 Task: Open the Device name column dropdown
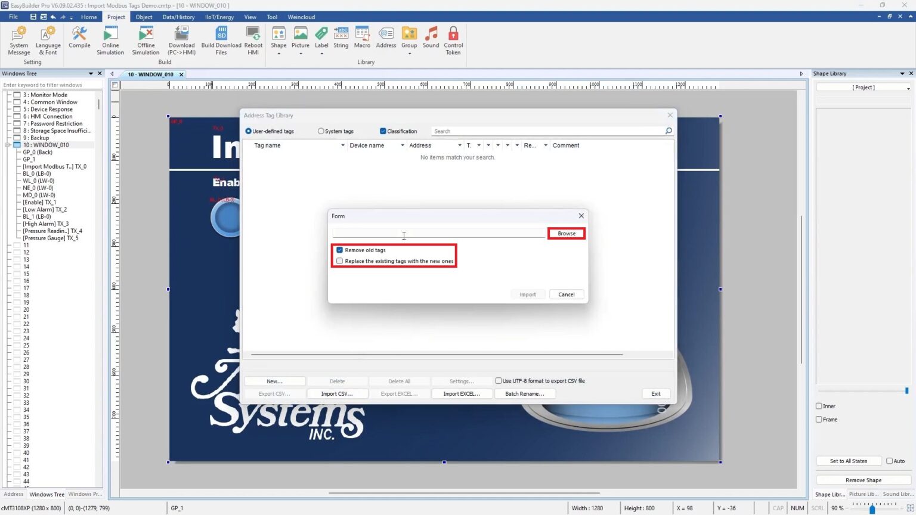pos(401,145)
